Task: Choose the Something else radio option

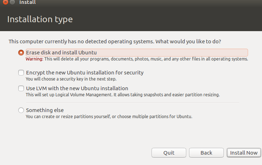Action: click(21, 110)
